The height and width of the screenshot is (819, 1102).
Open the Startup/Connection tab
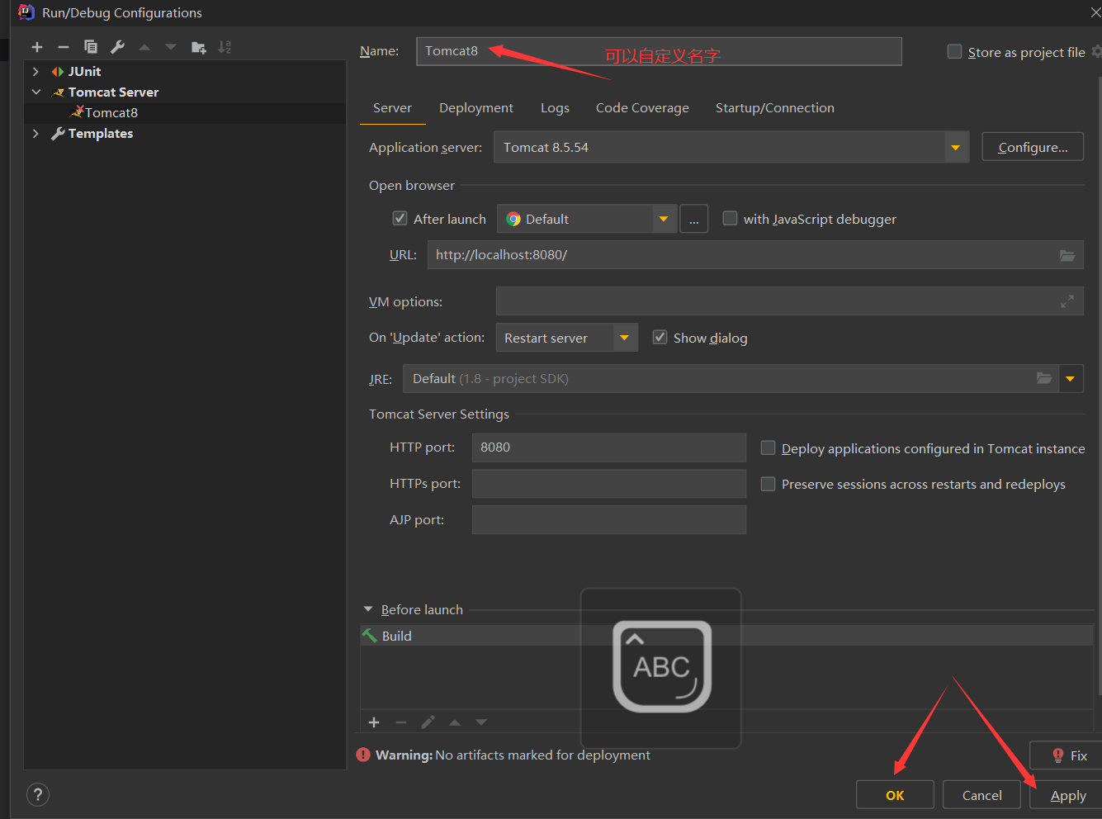pyautogui.click(x=774, y=108)
